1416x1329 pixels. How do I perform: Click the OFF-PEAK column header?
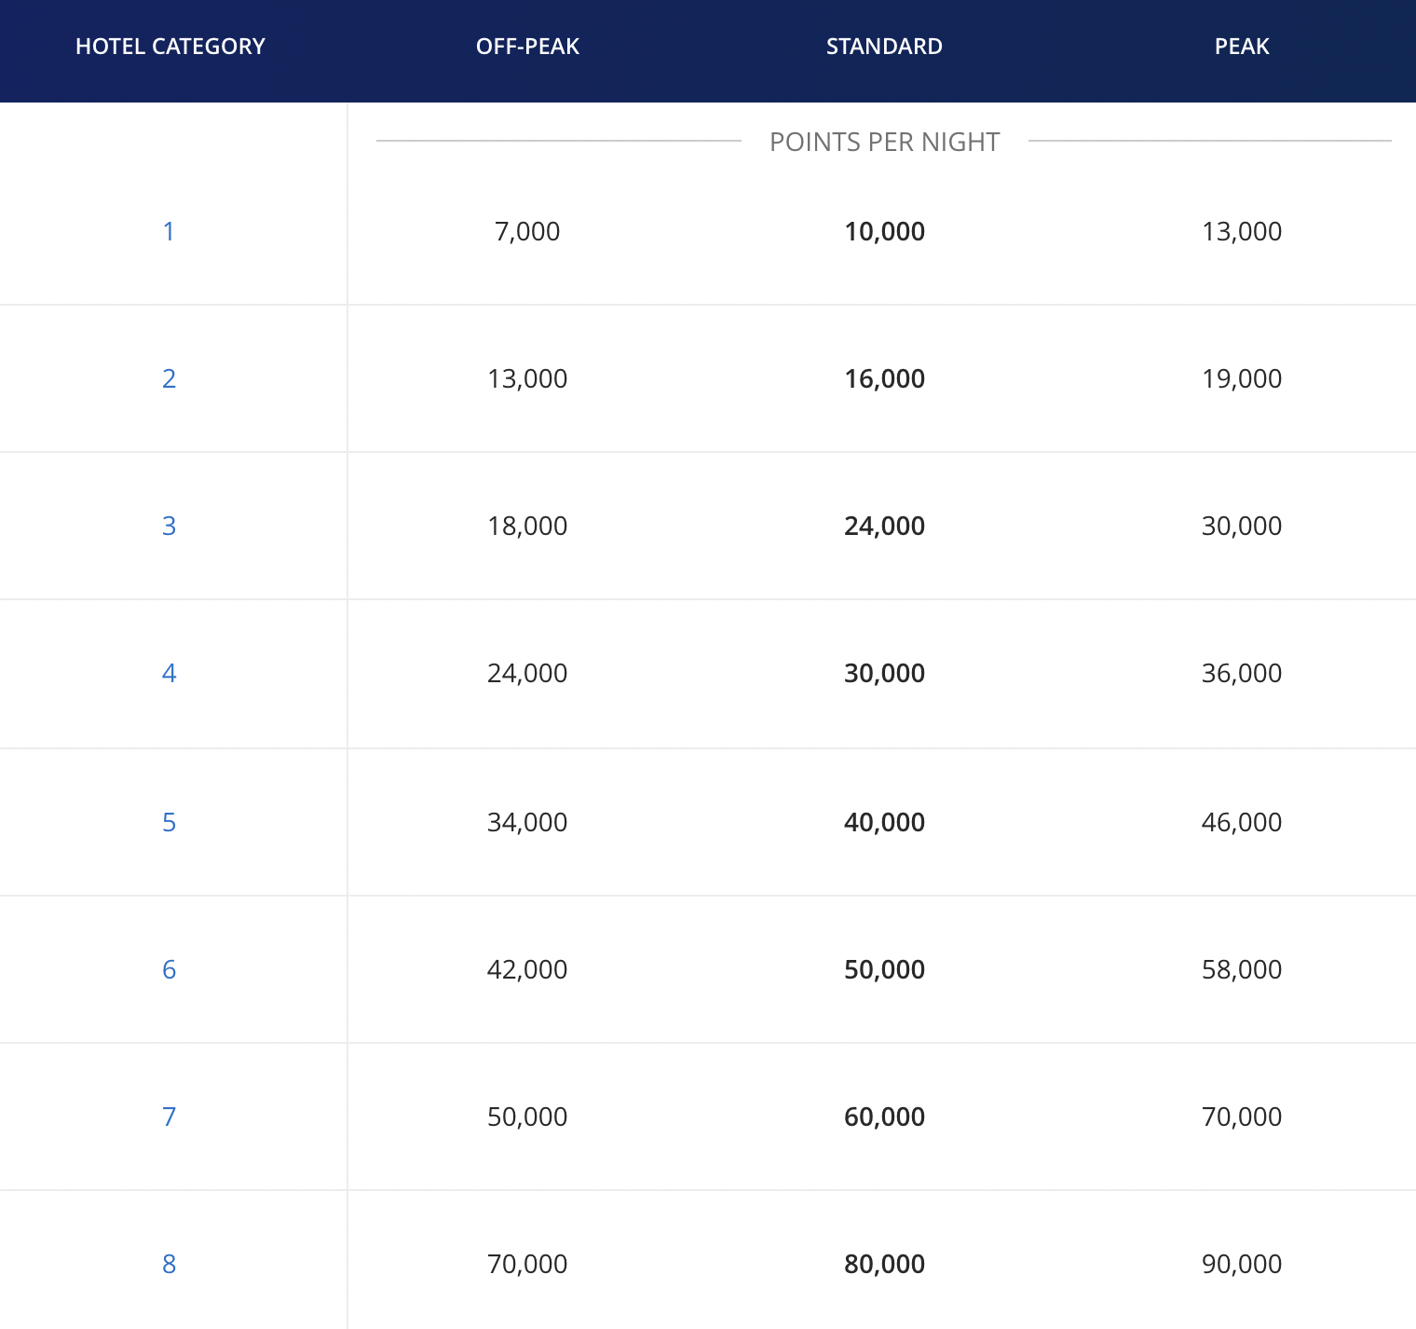[527, 47]
